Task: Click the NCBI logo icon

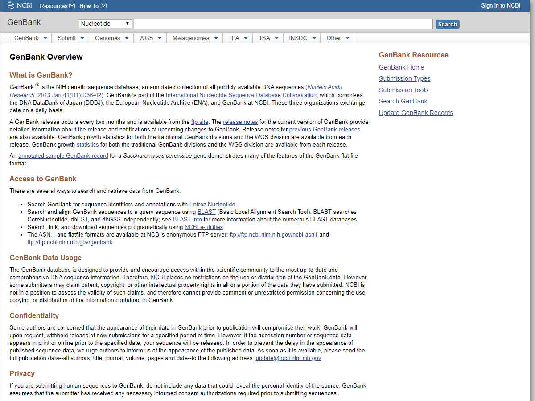Action: [x=12, y=6]
